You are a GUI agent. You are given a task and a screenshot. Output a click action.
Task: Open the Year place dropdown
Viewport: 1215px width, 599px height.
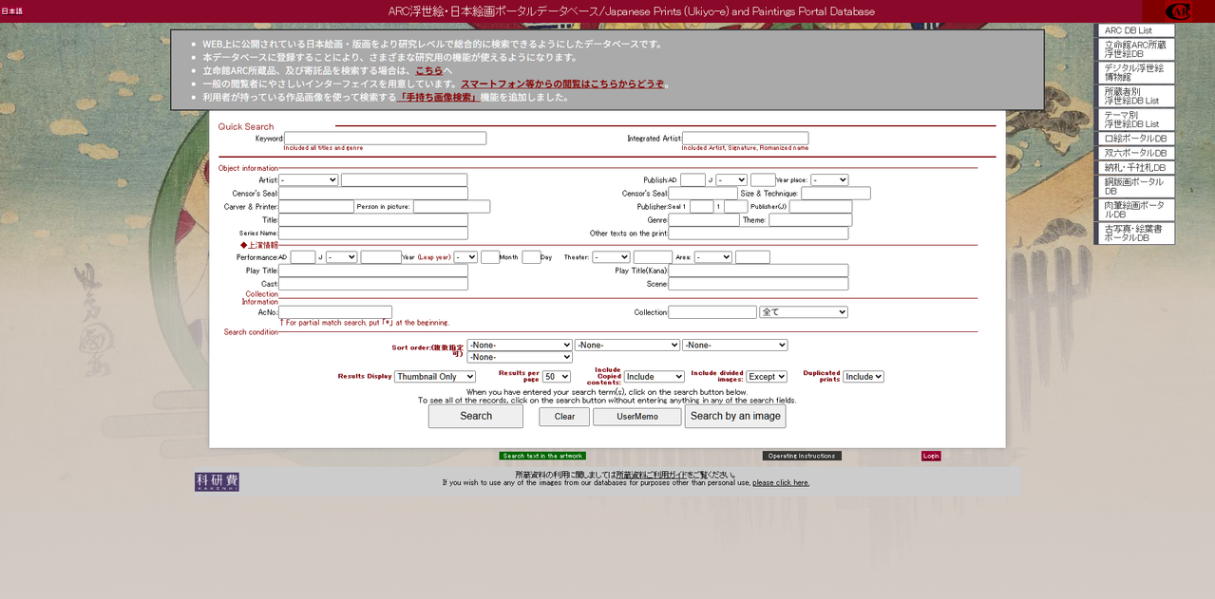pos(829,179)
